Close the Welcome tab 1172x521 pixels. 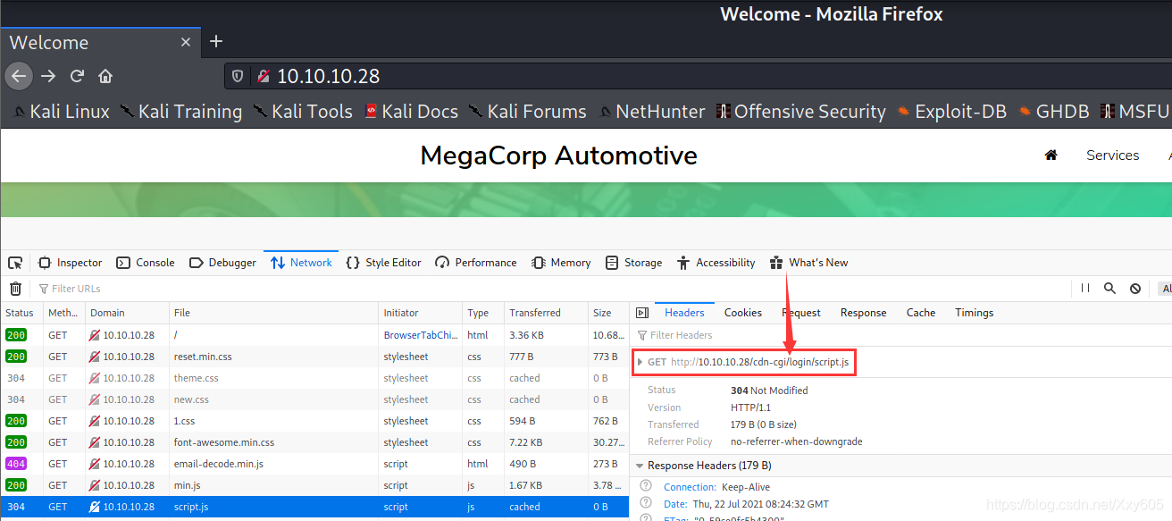click(186, 42)
